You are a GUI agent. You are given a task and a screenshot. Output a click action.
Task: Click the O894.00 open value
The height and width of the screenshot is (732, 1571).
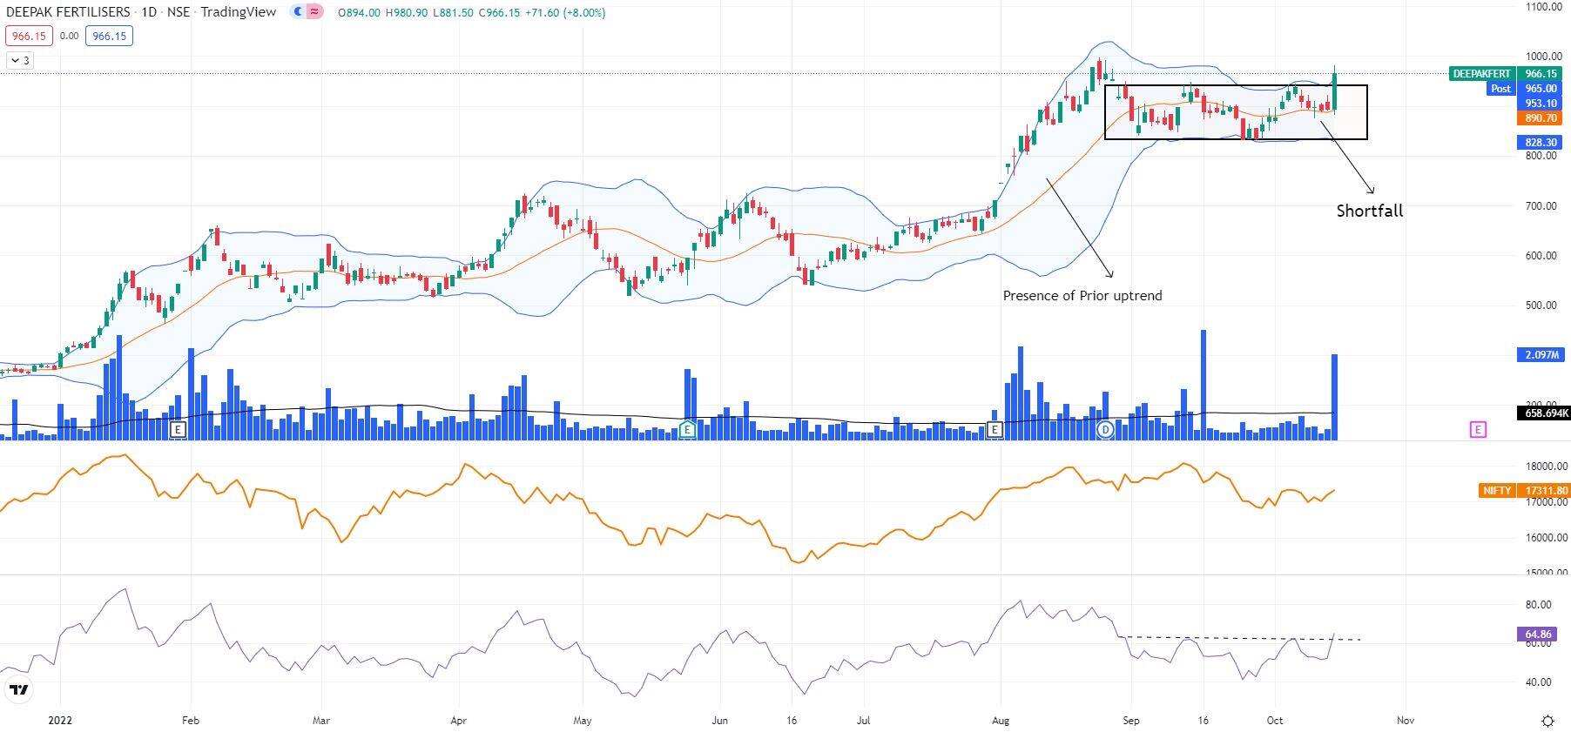coord(359,13)
